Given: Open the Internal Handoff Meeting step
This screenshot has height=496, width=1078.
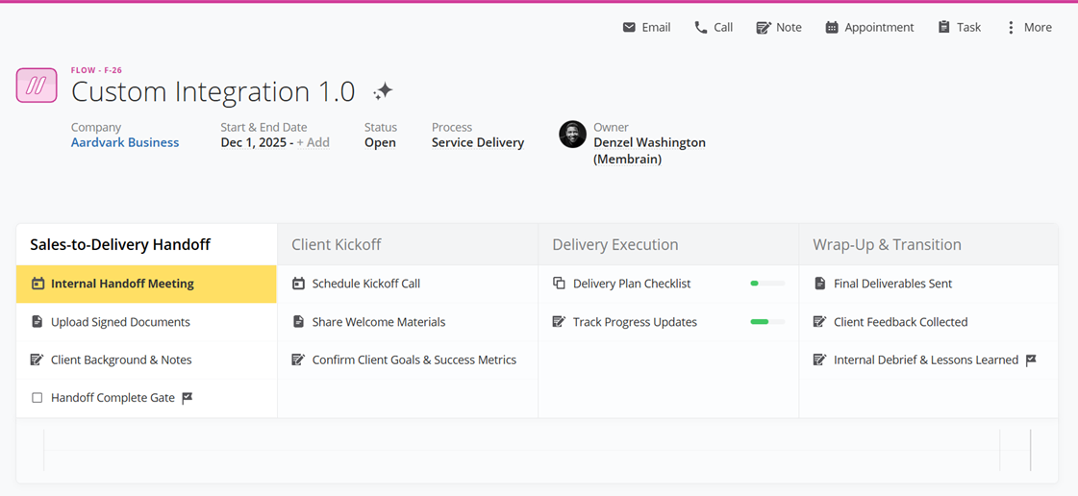Looking at the screenshot, I should point(122,284).
